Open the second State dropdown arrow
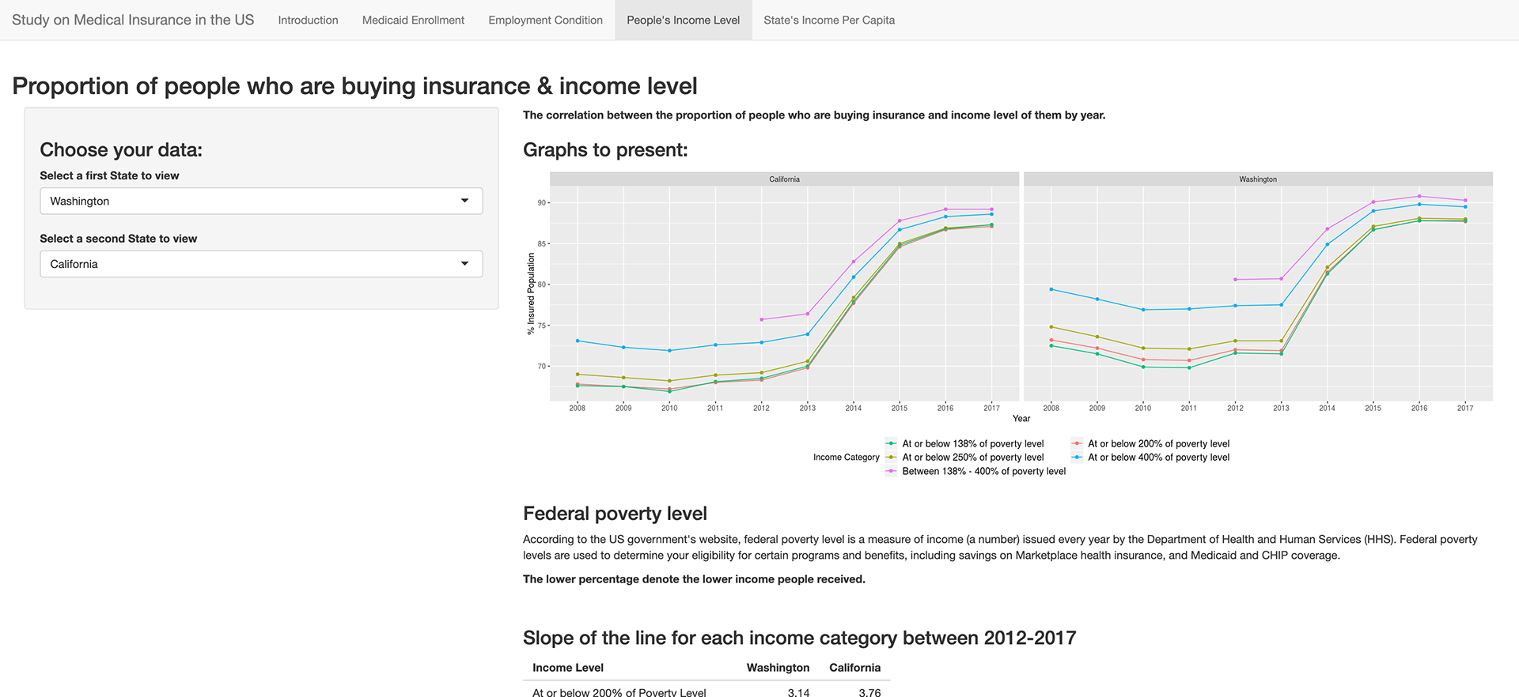 (464, 264)
